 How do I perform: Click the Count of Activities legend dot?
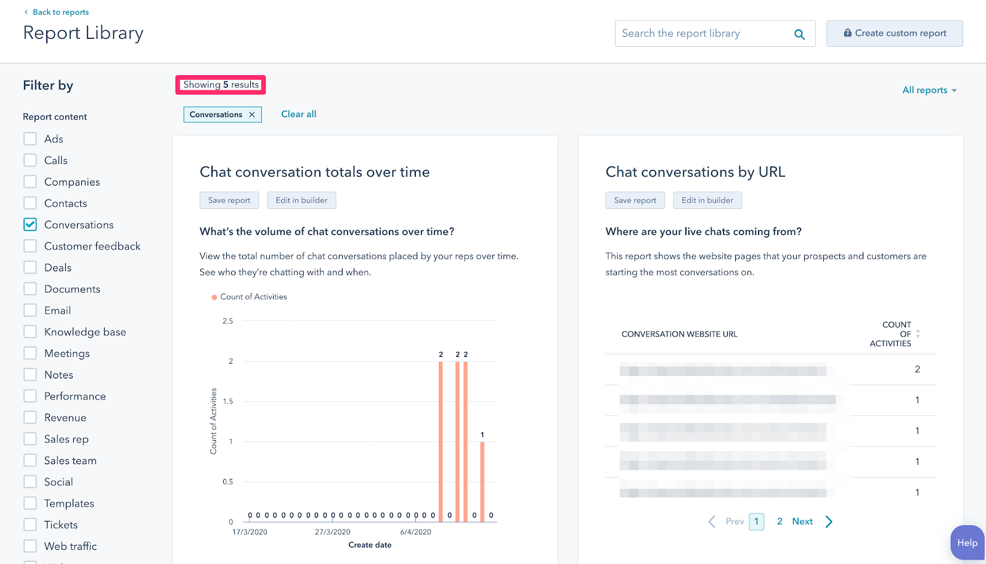tap(214, 297)
